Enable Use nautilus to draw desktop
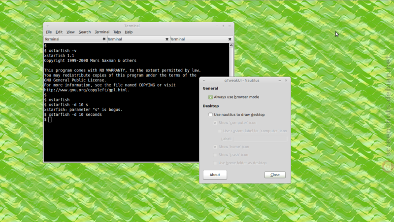 (x=210, y=115)
